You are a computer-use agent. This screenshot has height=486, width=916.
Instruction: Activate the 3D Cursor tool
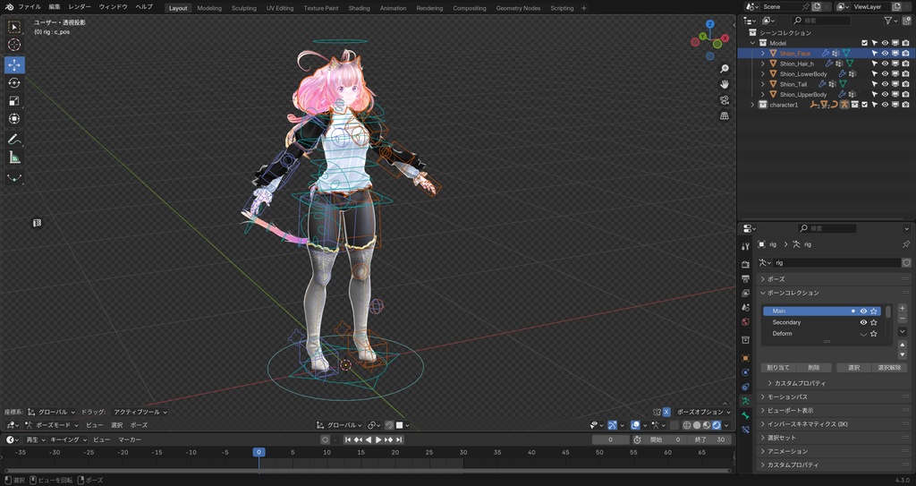(x=14, y=45)
